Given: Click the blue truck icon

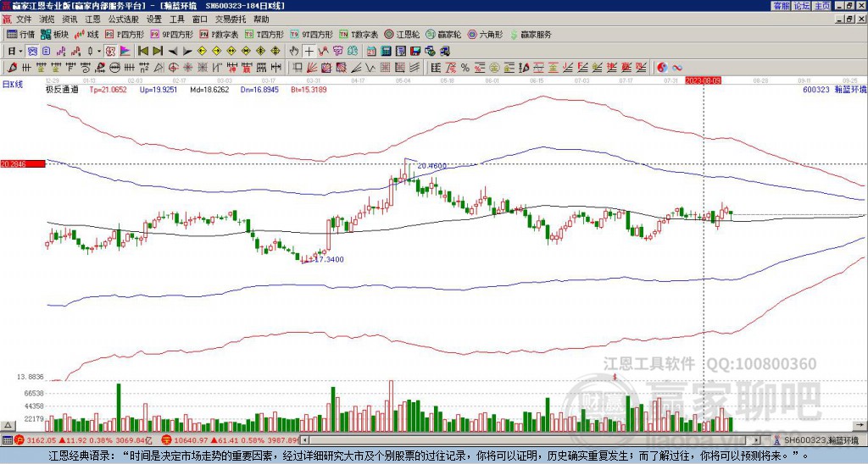Looking at the screenshot, I should [x=444, y=52].
